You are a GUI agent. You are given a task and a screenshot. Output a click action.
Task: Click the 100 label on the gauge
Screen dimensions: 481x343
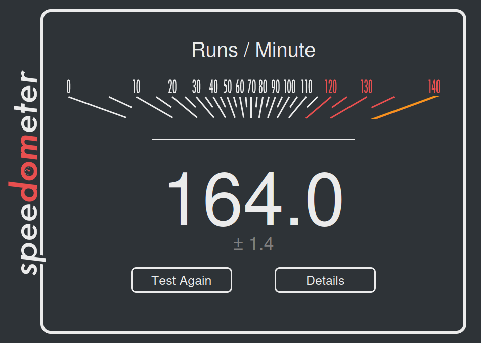pos(289,87)
